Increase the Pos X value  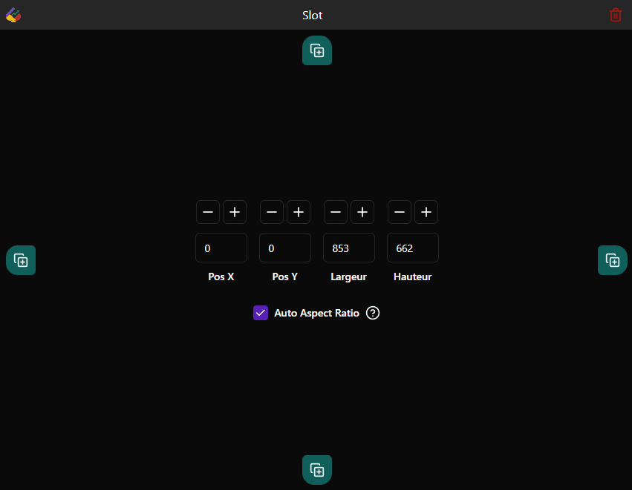point(235,212)
